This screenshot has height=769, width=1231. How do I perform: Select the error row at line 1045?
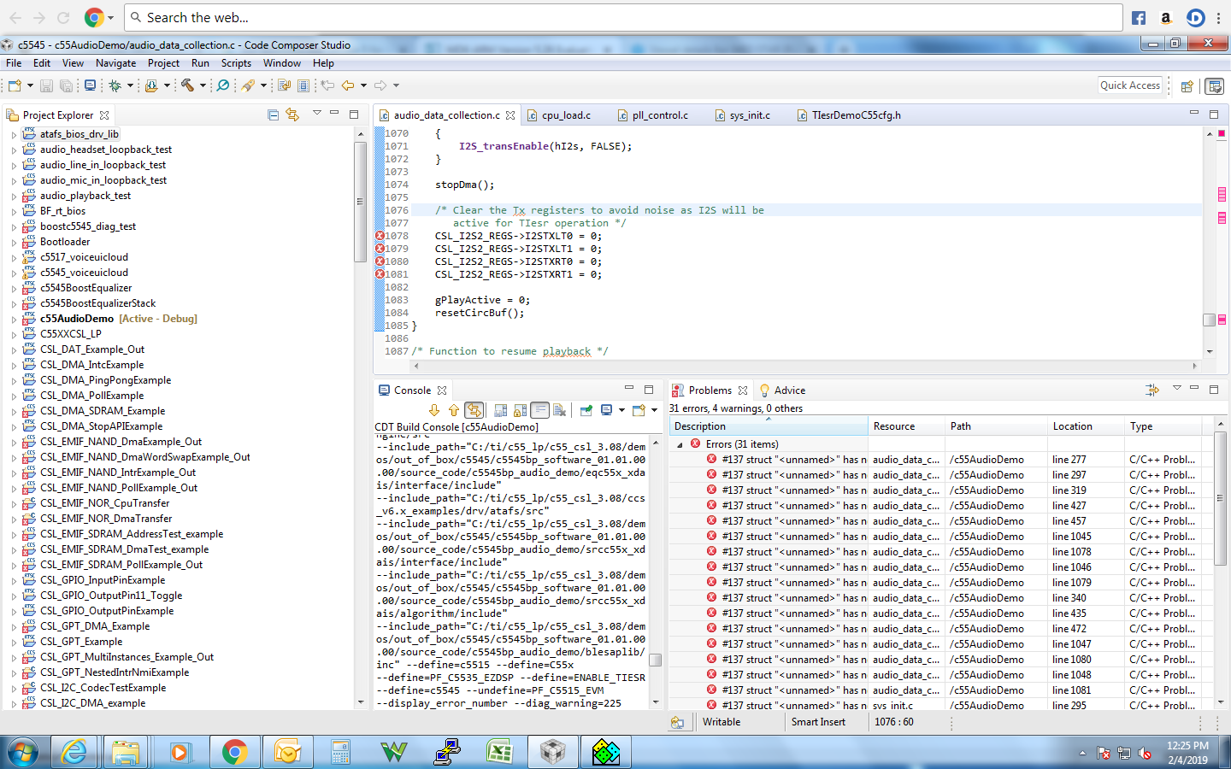tap(942, 537)
